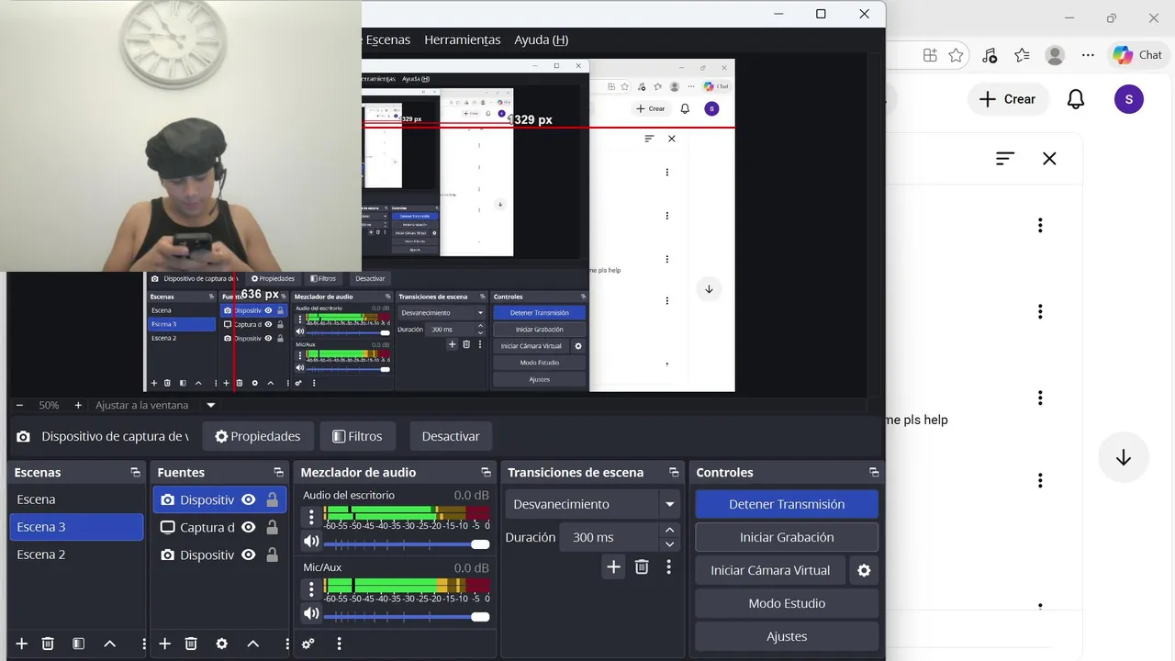Open scene filters icon in Escenas toolbar
The height and width of the screenshot is (661, 1175).
pos(78,644)
